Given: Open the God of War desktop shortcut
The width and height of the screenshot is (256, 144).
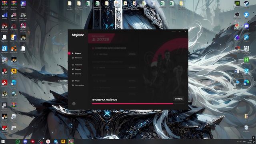Looking at the screenshot, I should [14, 27].
